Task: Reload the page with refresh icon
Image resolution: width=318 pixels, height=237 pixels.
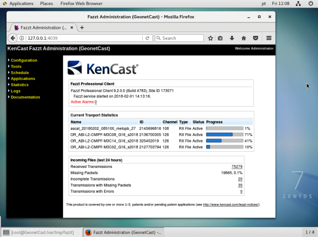Action: pyautogui.click(x=148, y=38)
